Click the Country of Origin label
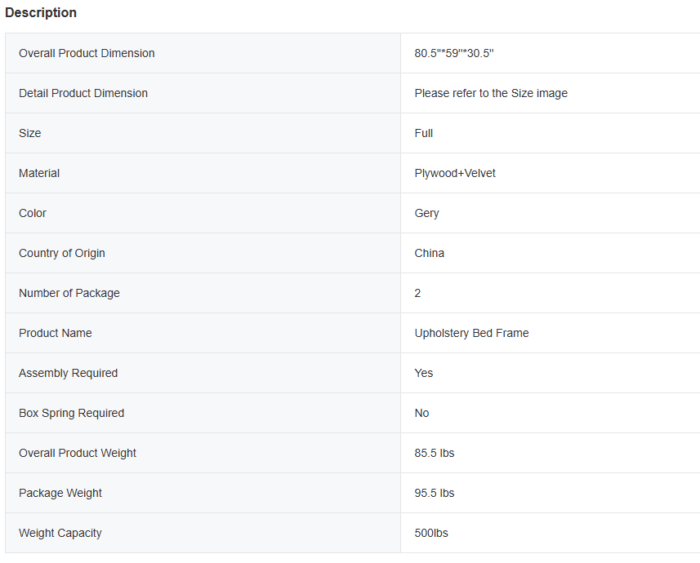 (x=62, y=253)
